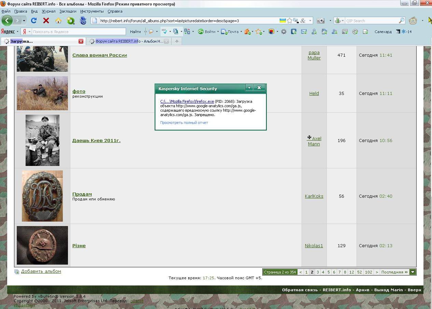Open a new tab with plus button
This screenshot has width=432, height=309.
tap(177, 41)
